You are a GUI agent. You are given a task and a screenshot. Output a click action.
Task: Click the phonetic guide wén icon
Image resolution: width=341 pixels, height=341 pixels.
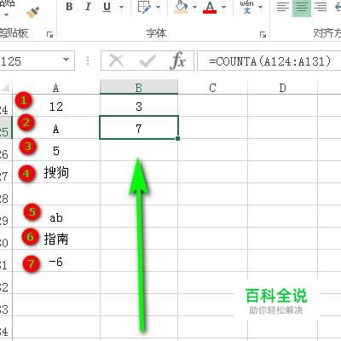[x=246, y=7]
